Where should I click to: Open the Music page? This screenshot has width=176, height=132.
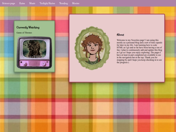click(32, 3)
